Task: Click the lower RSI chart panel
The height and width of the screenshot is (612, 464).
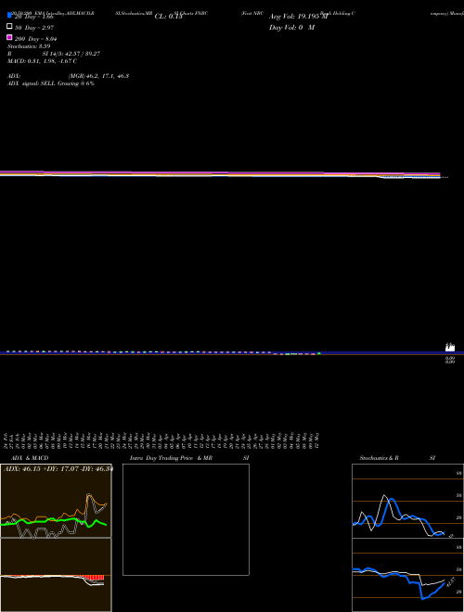Action: coord(407,575)
